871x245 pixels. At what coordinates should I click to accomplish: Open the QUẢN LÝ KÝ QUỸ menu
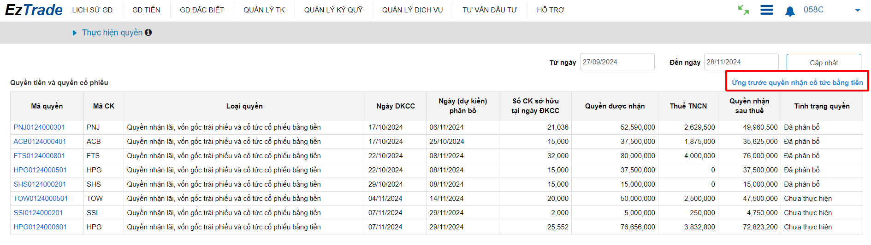tap(333, 10)
